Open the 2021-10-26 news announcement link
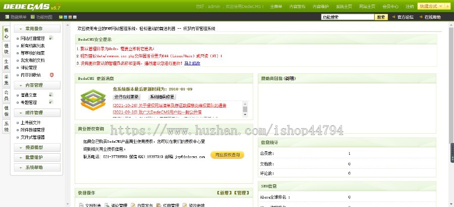This screenshot has height=207, width=454. pos(169,106)
